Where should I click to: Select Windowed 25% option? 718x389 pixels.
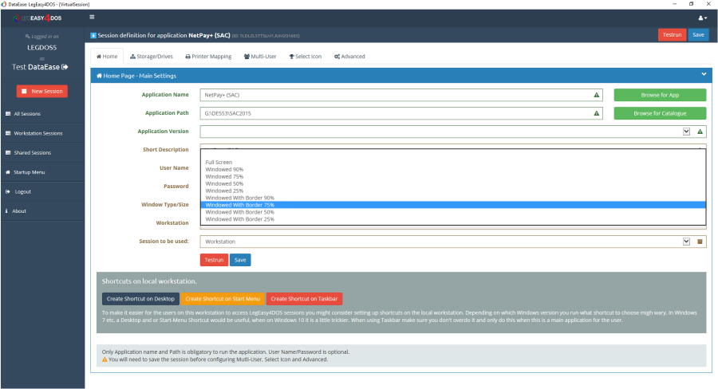453,191
